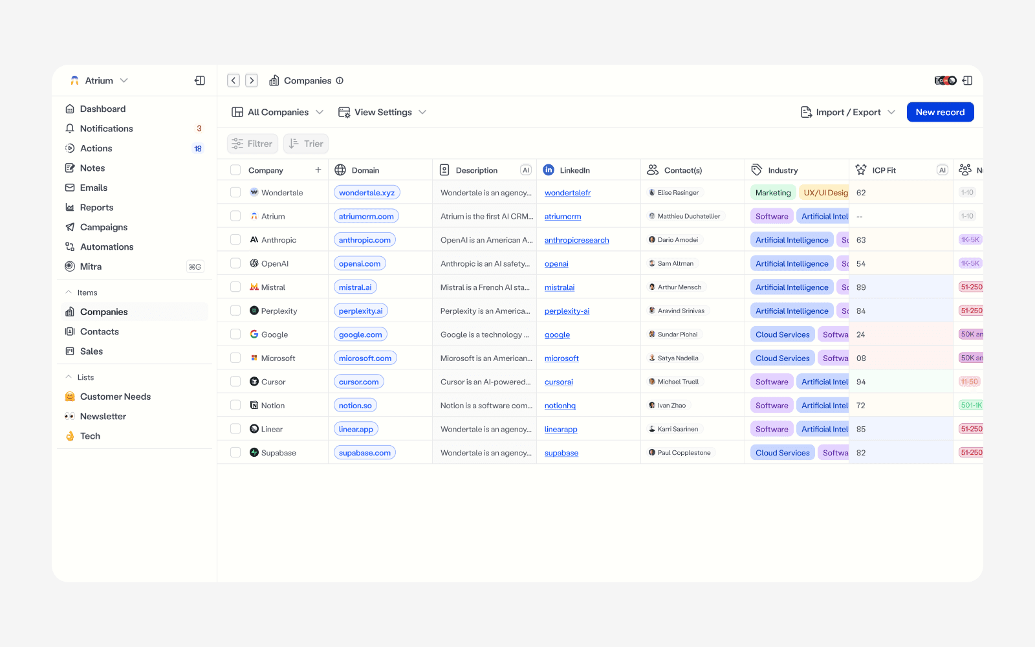Select Companies in the sidebar
The image size is (1035, 647).
pyautogui.click(x=135, y=312)
